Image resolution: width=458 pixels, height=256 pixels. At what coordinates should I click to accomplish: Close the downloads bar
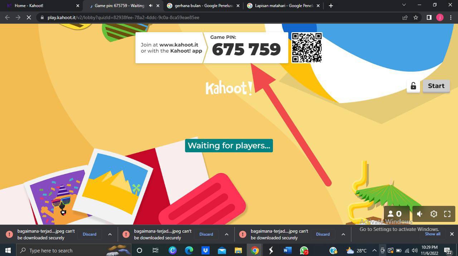click(x=452, y=234)
